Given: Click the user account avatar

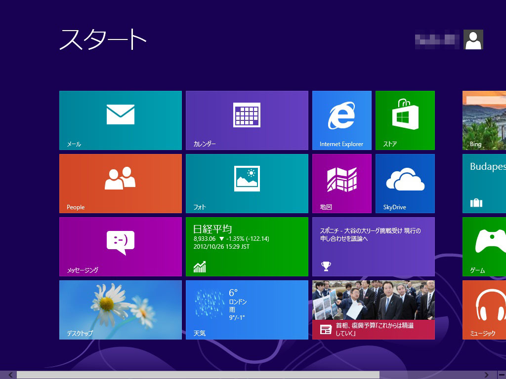Looking at the screenshot, I should [x=473, y=39].
